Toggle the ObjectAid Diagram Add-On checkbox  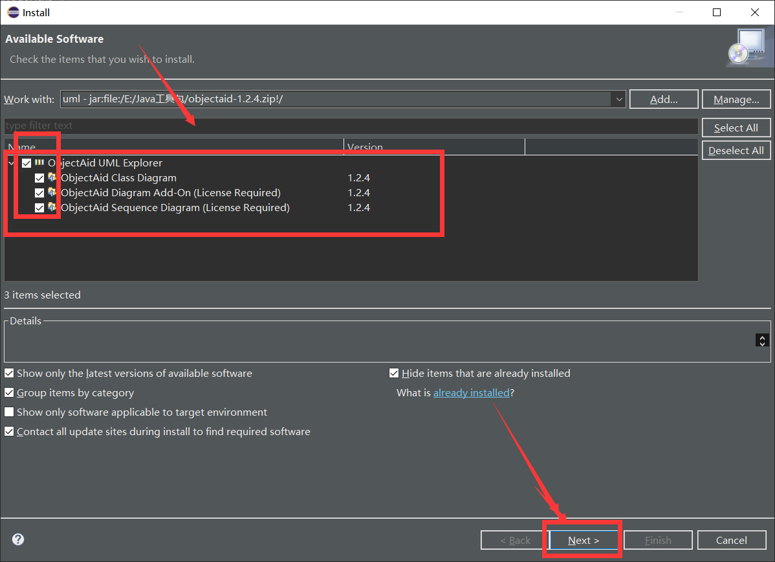pos(39,193)
